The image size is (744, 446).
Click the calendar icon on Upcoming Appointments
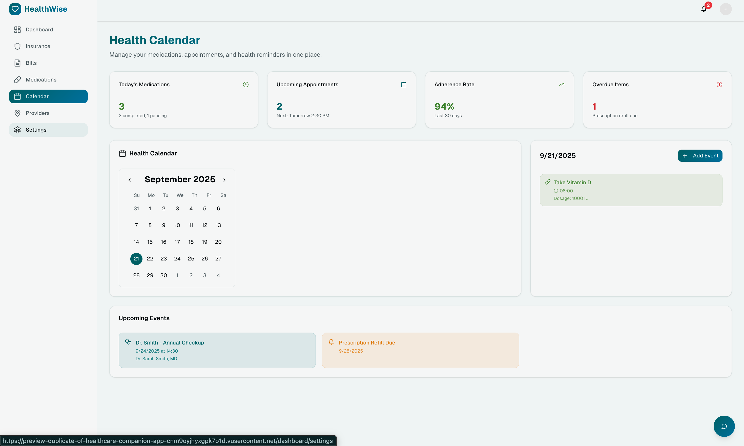pos(404,85)
